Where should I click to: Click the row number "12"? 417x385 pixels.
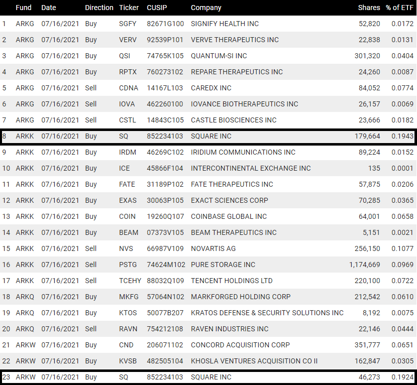point(6,200)
